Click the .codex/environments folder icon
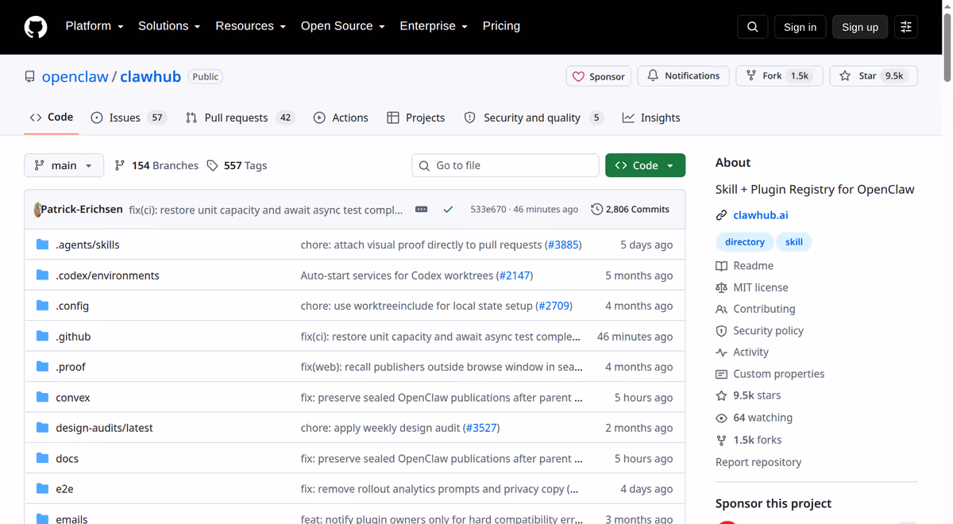953x524 pixels. click(x=43, y=275)
